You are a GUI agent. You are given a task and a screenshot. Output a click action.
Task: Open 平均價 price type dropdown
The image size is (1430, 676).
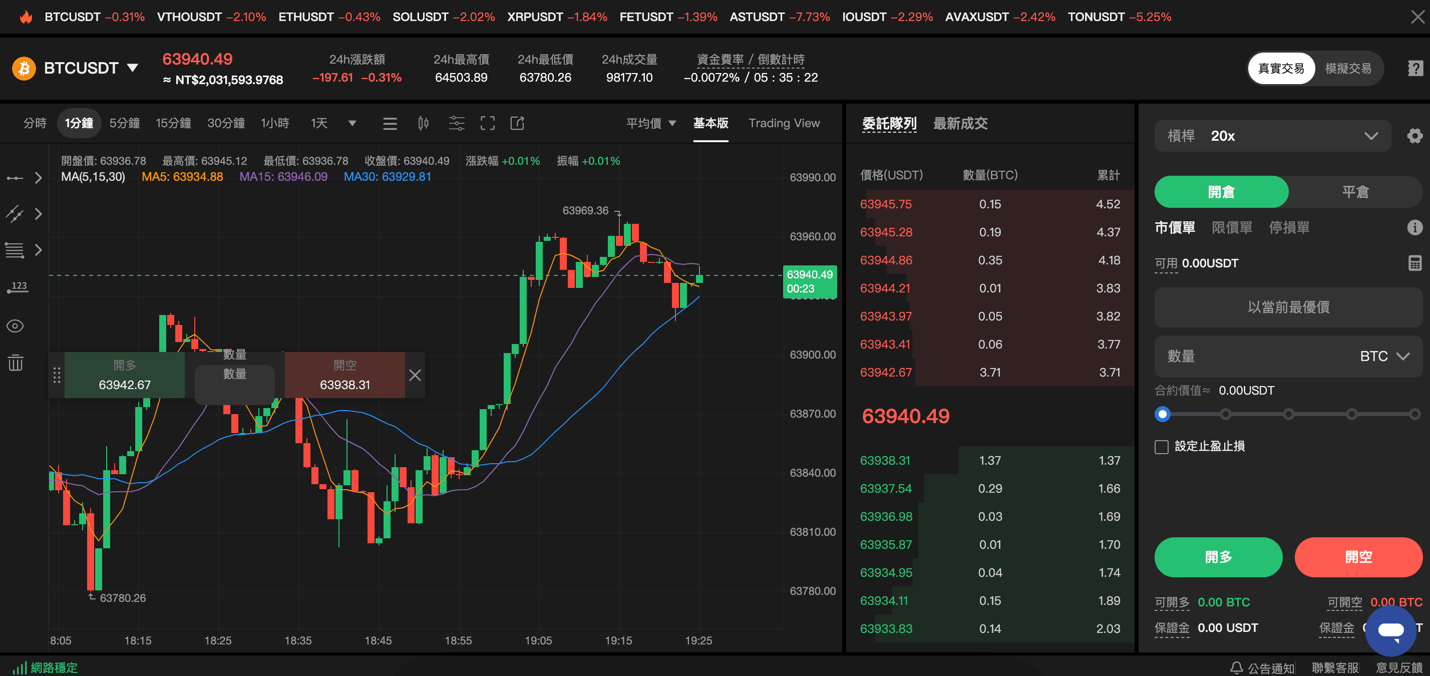pyautogui.click(x=651, y=123)
